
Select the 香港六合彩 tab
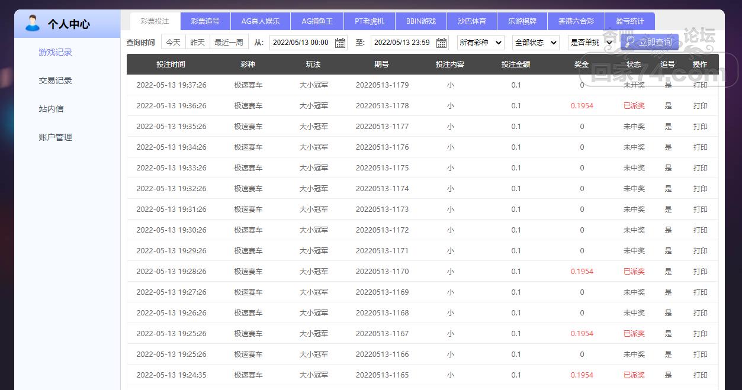576,21
